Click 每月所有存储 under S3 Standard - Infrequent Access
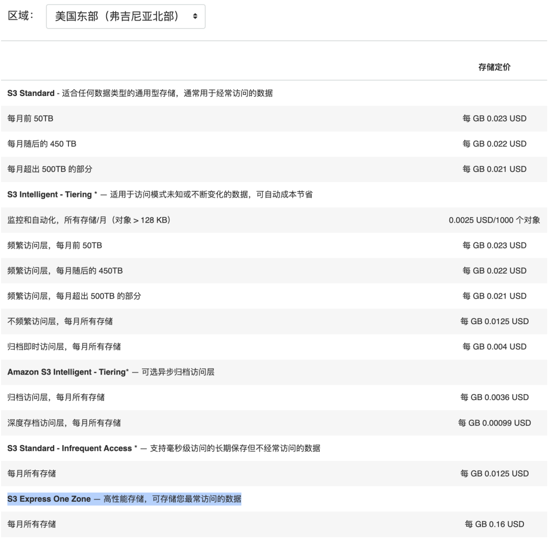 pyautogui.click(x=32, y=474)
